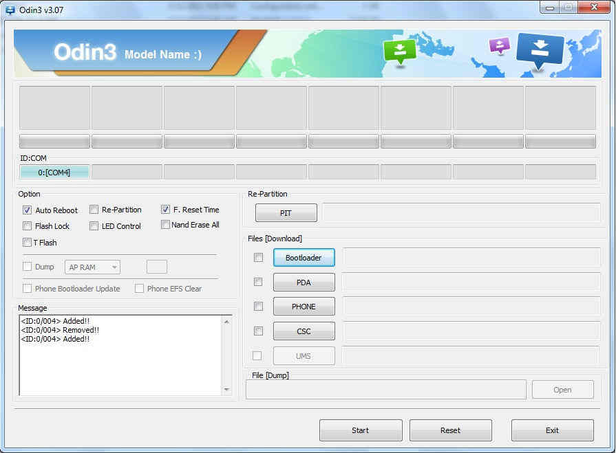Click the PDA file button
The image size is (616, 453).
(x=304, y=283)
